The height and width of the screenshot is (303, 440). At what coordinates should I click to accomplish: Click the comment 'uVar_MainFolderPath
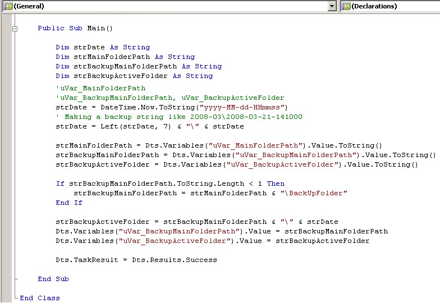tap(100, 88)
